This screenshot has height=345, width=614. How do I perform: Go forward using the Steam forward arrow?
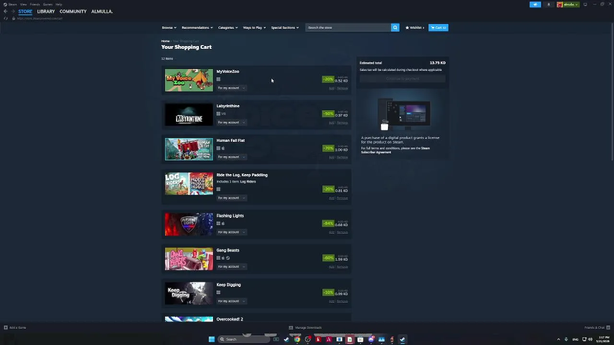[12, 11]
